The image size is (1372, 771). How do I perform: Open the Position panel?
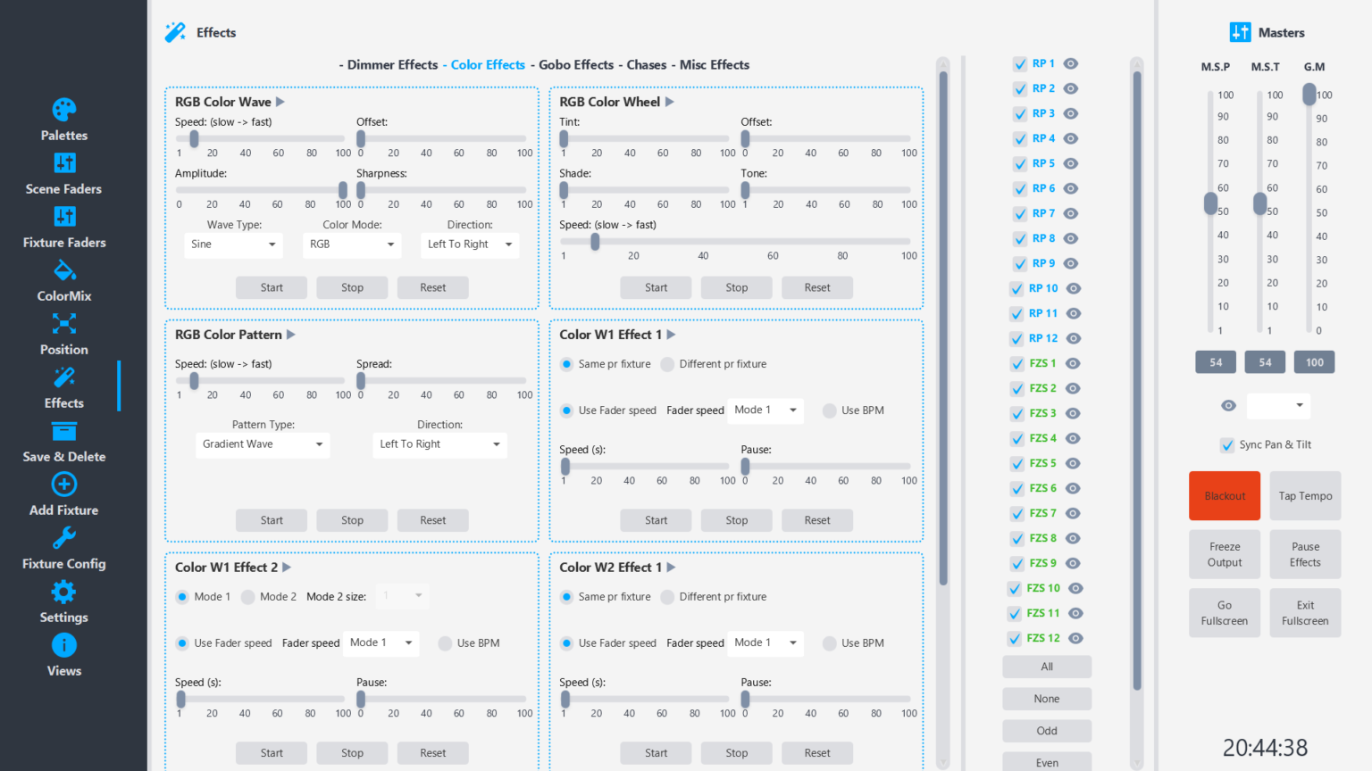(63, 336)
